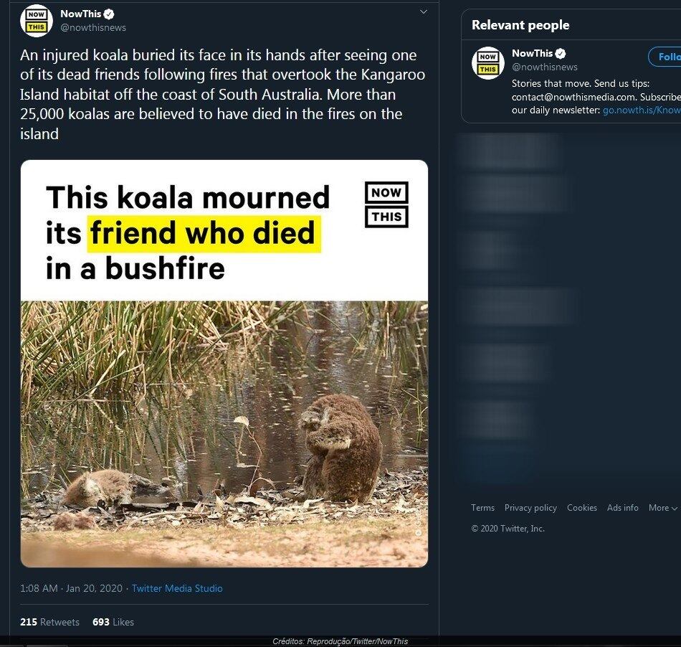Open the Ads info footer link
681x647 pixels.
[x=622, y=508]
